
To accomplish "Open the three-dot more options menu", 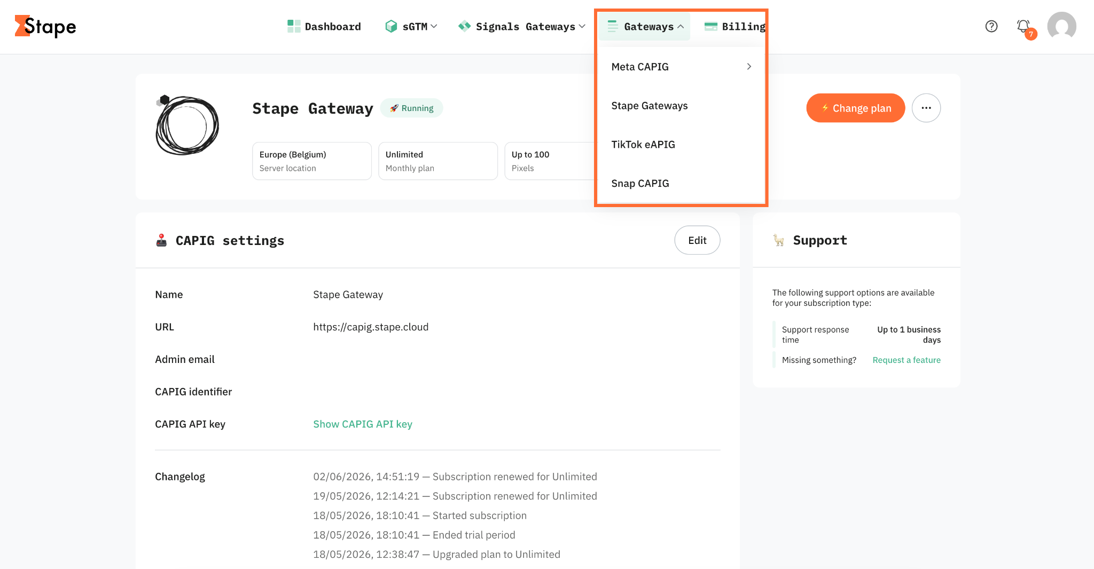I will point(926,108).
